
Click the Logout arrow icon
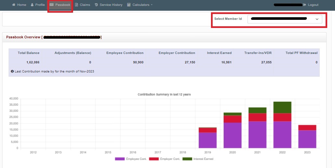304,5
